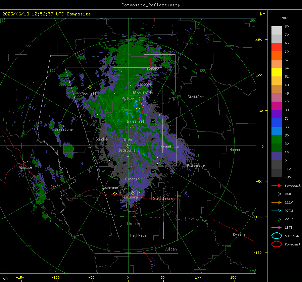
Task: Click the orange 111V arrow icon
Action: (x=276, y=202)
